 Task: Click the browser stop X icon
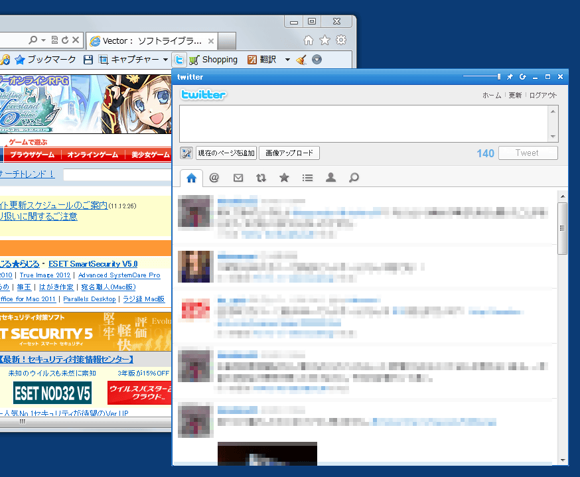pos(76,40)
